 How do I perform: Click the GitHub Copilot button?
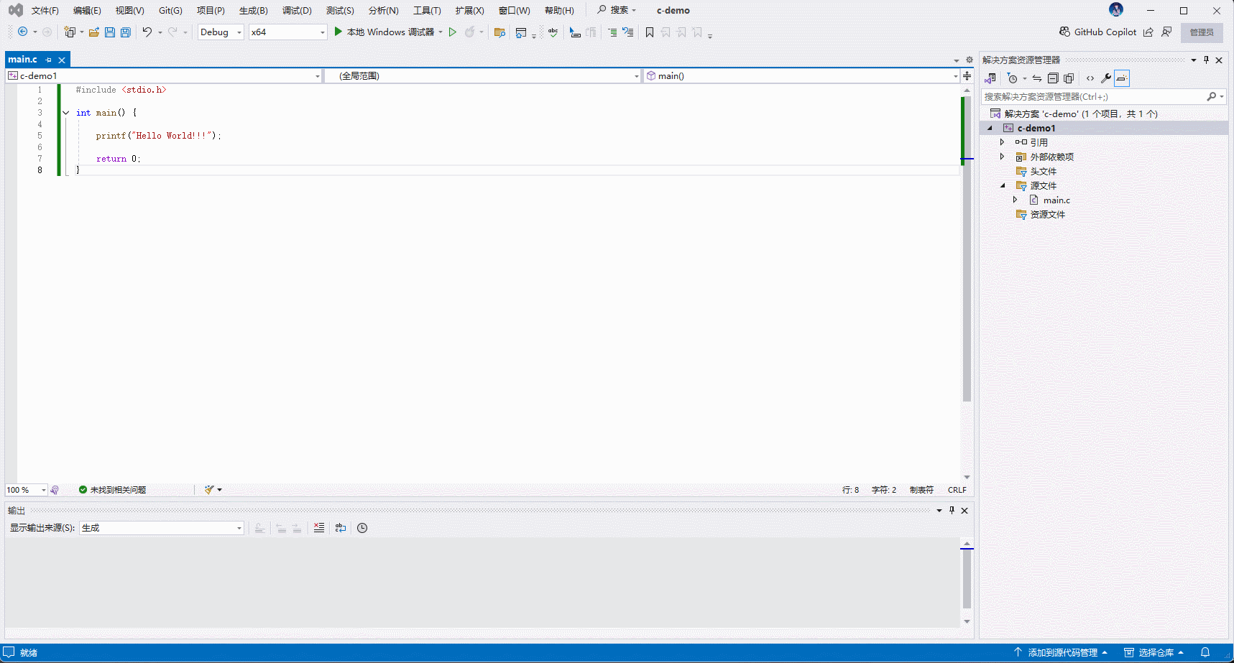(x=1097, y=32)
